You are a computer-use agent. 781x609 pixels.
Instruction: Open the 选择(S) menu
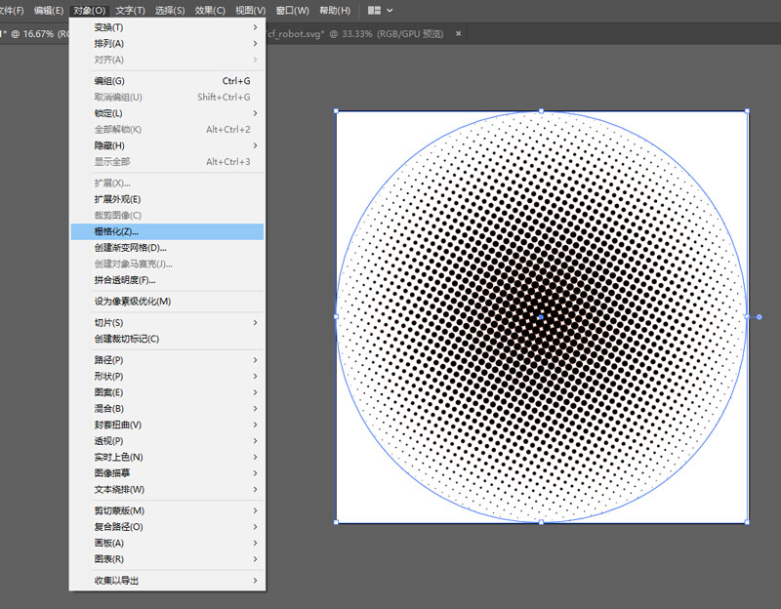(170, 11)
